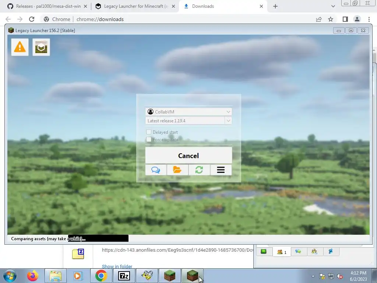Close the Legacy Launcher browser tab

coord(173,6)
